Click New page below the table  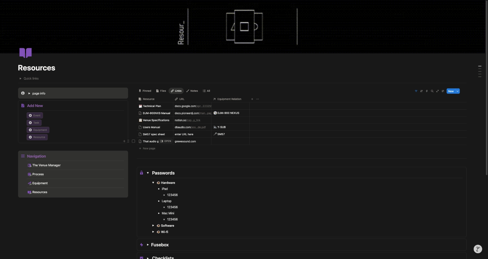coord(149,148)
